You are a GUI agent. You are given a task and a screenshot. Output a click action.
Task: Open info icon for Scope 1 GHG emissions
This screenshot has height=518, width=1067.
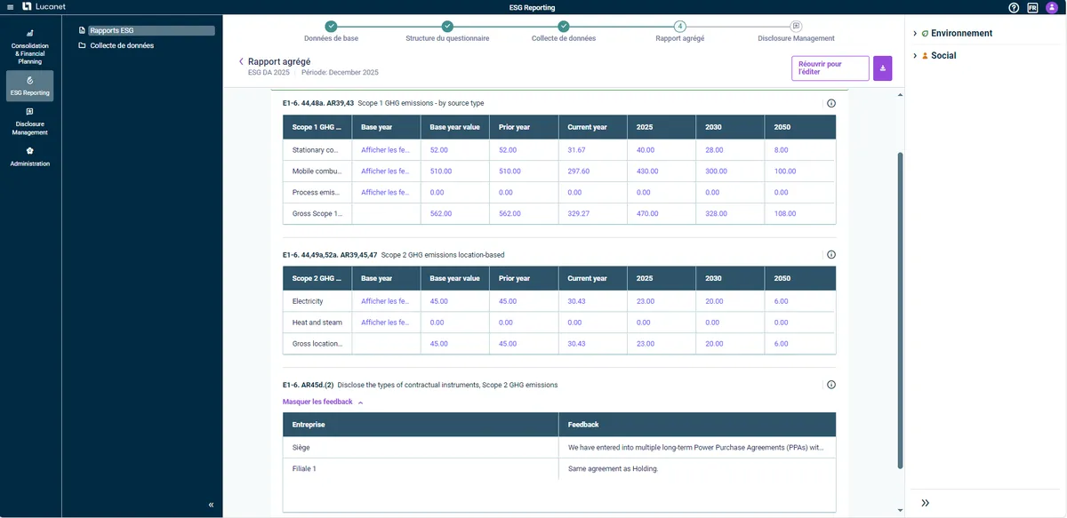[x=831, y=103]
